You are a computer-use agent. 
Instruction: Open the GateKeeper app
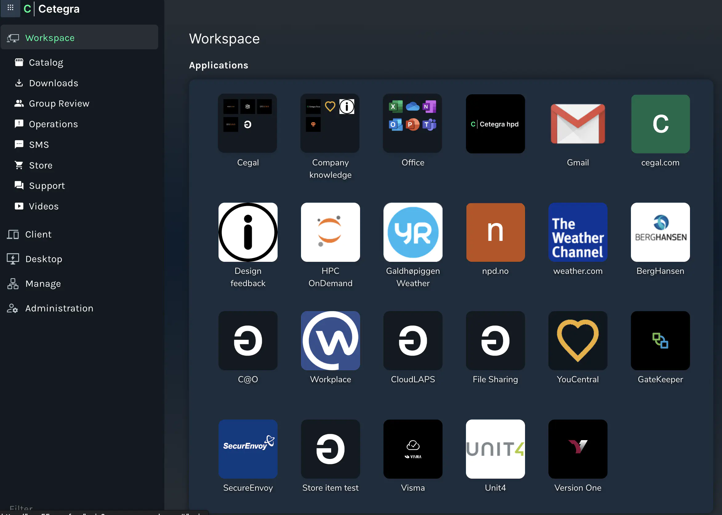[x=660, y=341]
